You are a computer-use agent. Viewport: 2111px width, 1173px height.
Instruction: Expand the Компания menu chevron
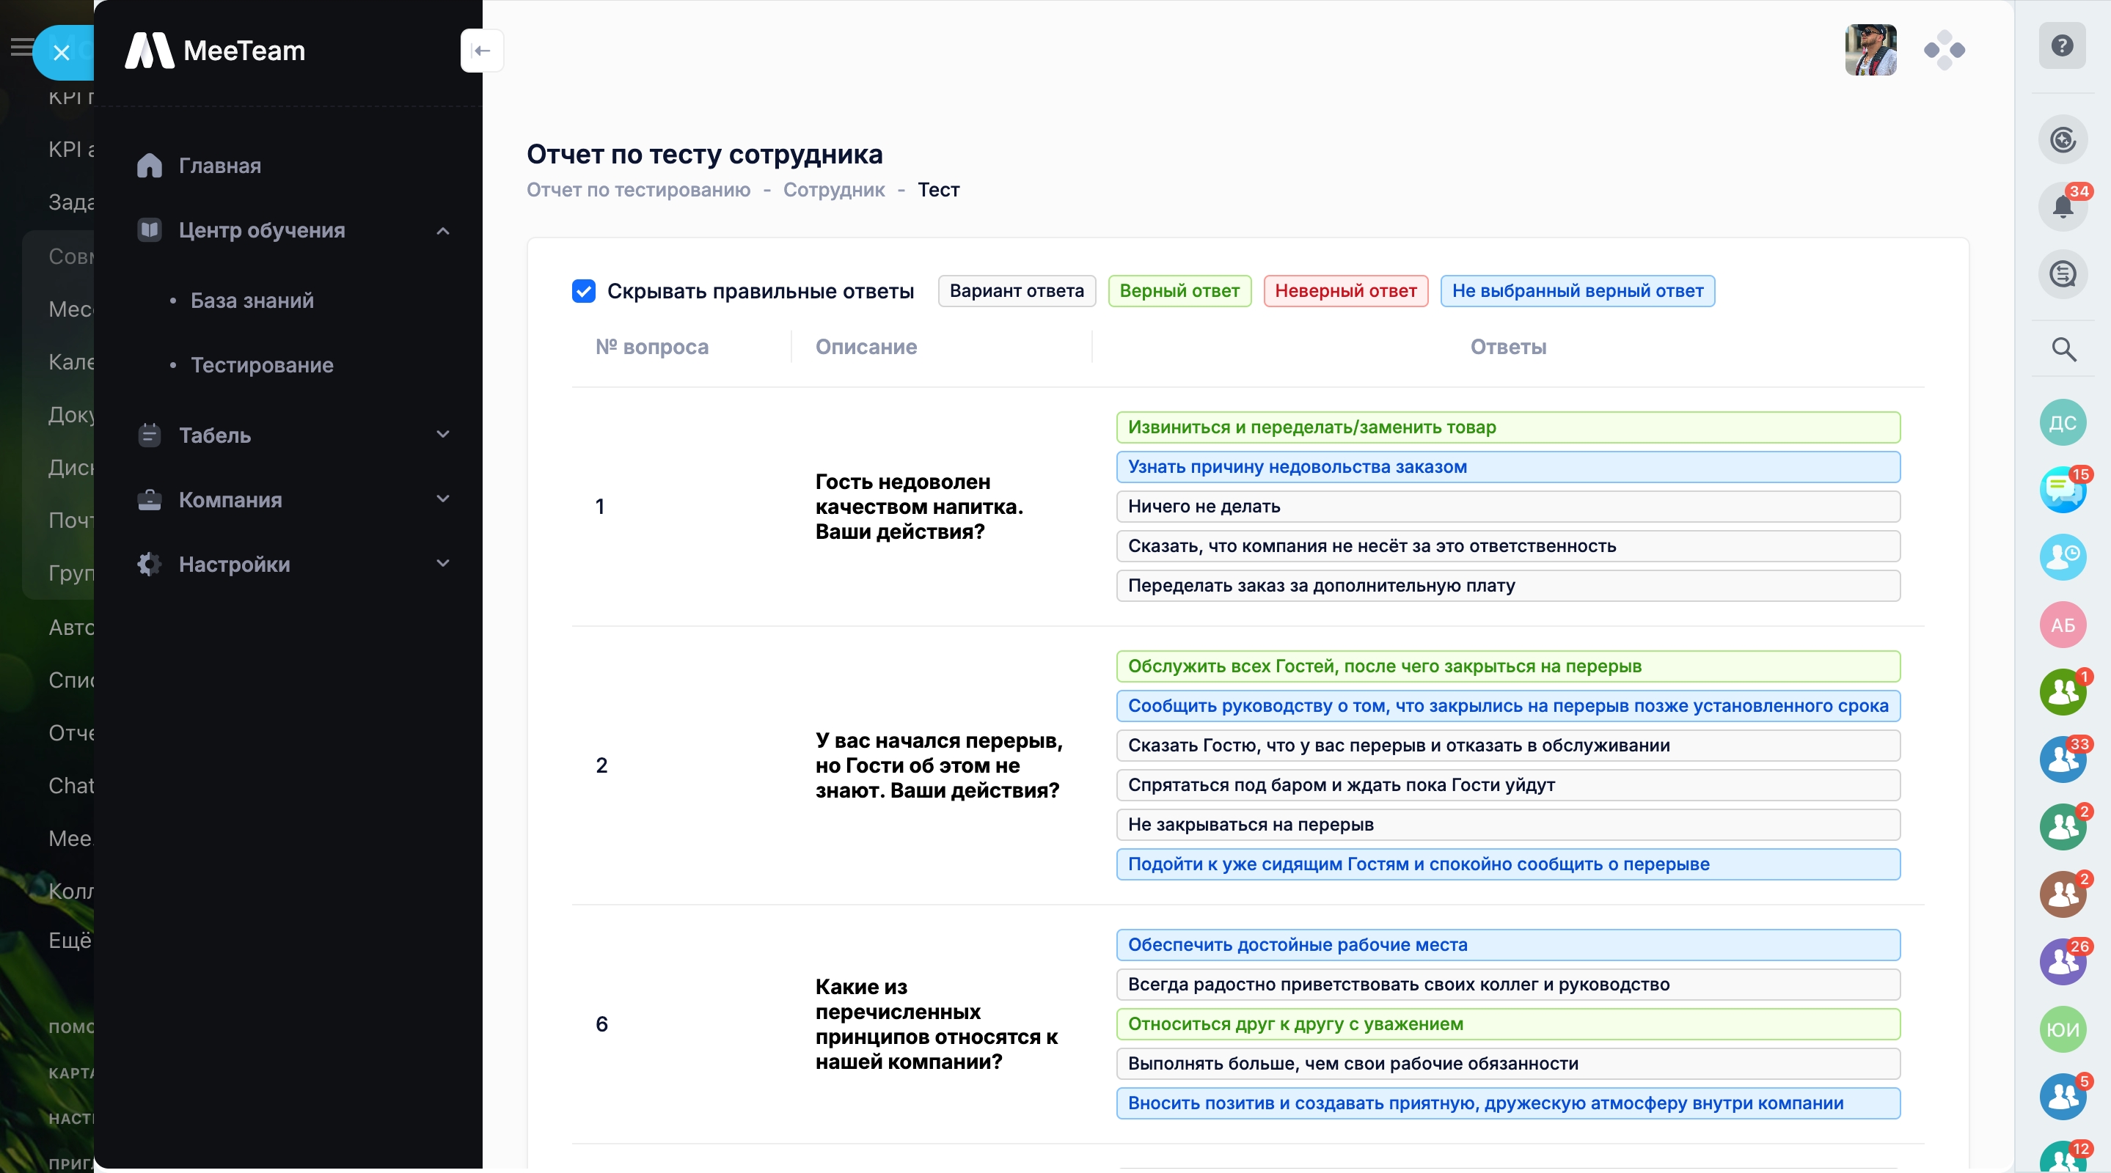442,500
